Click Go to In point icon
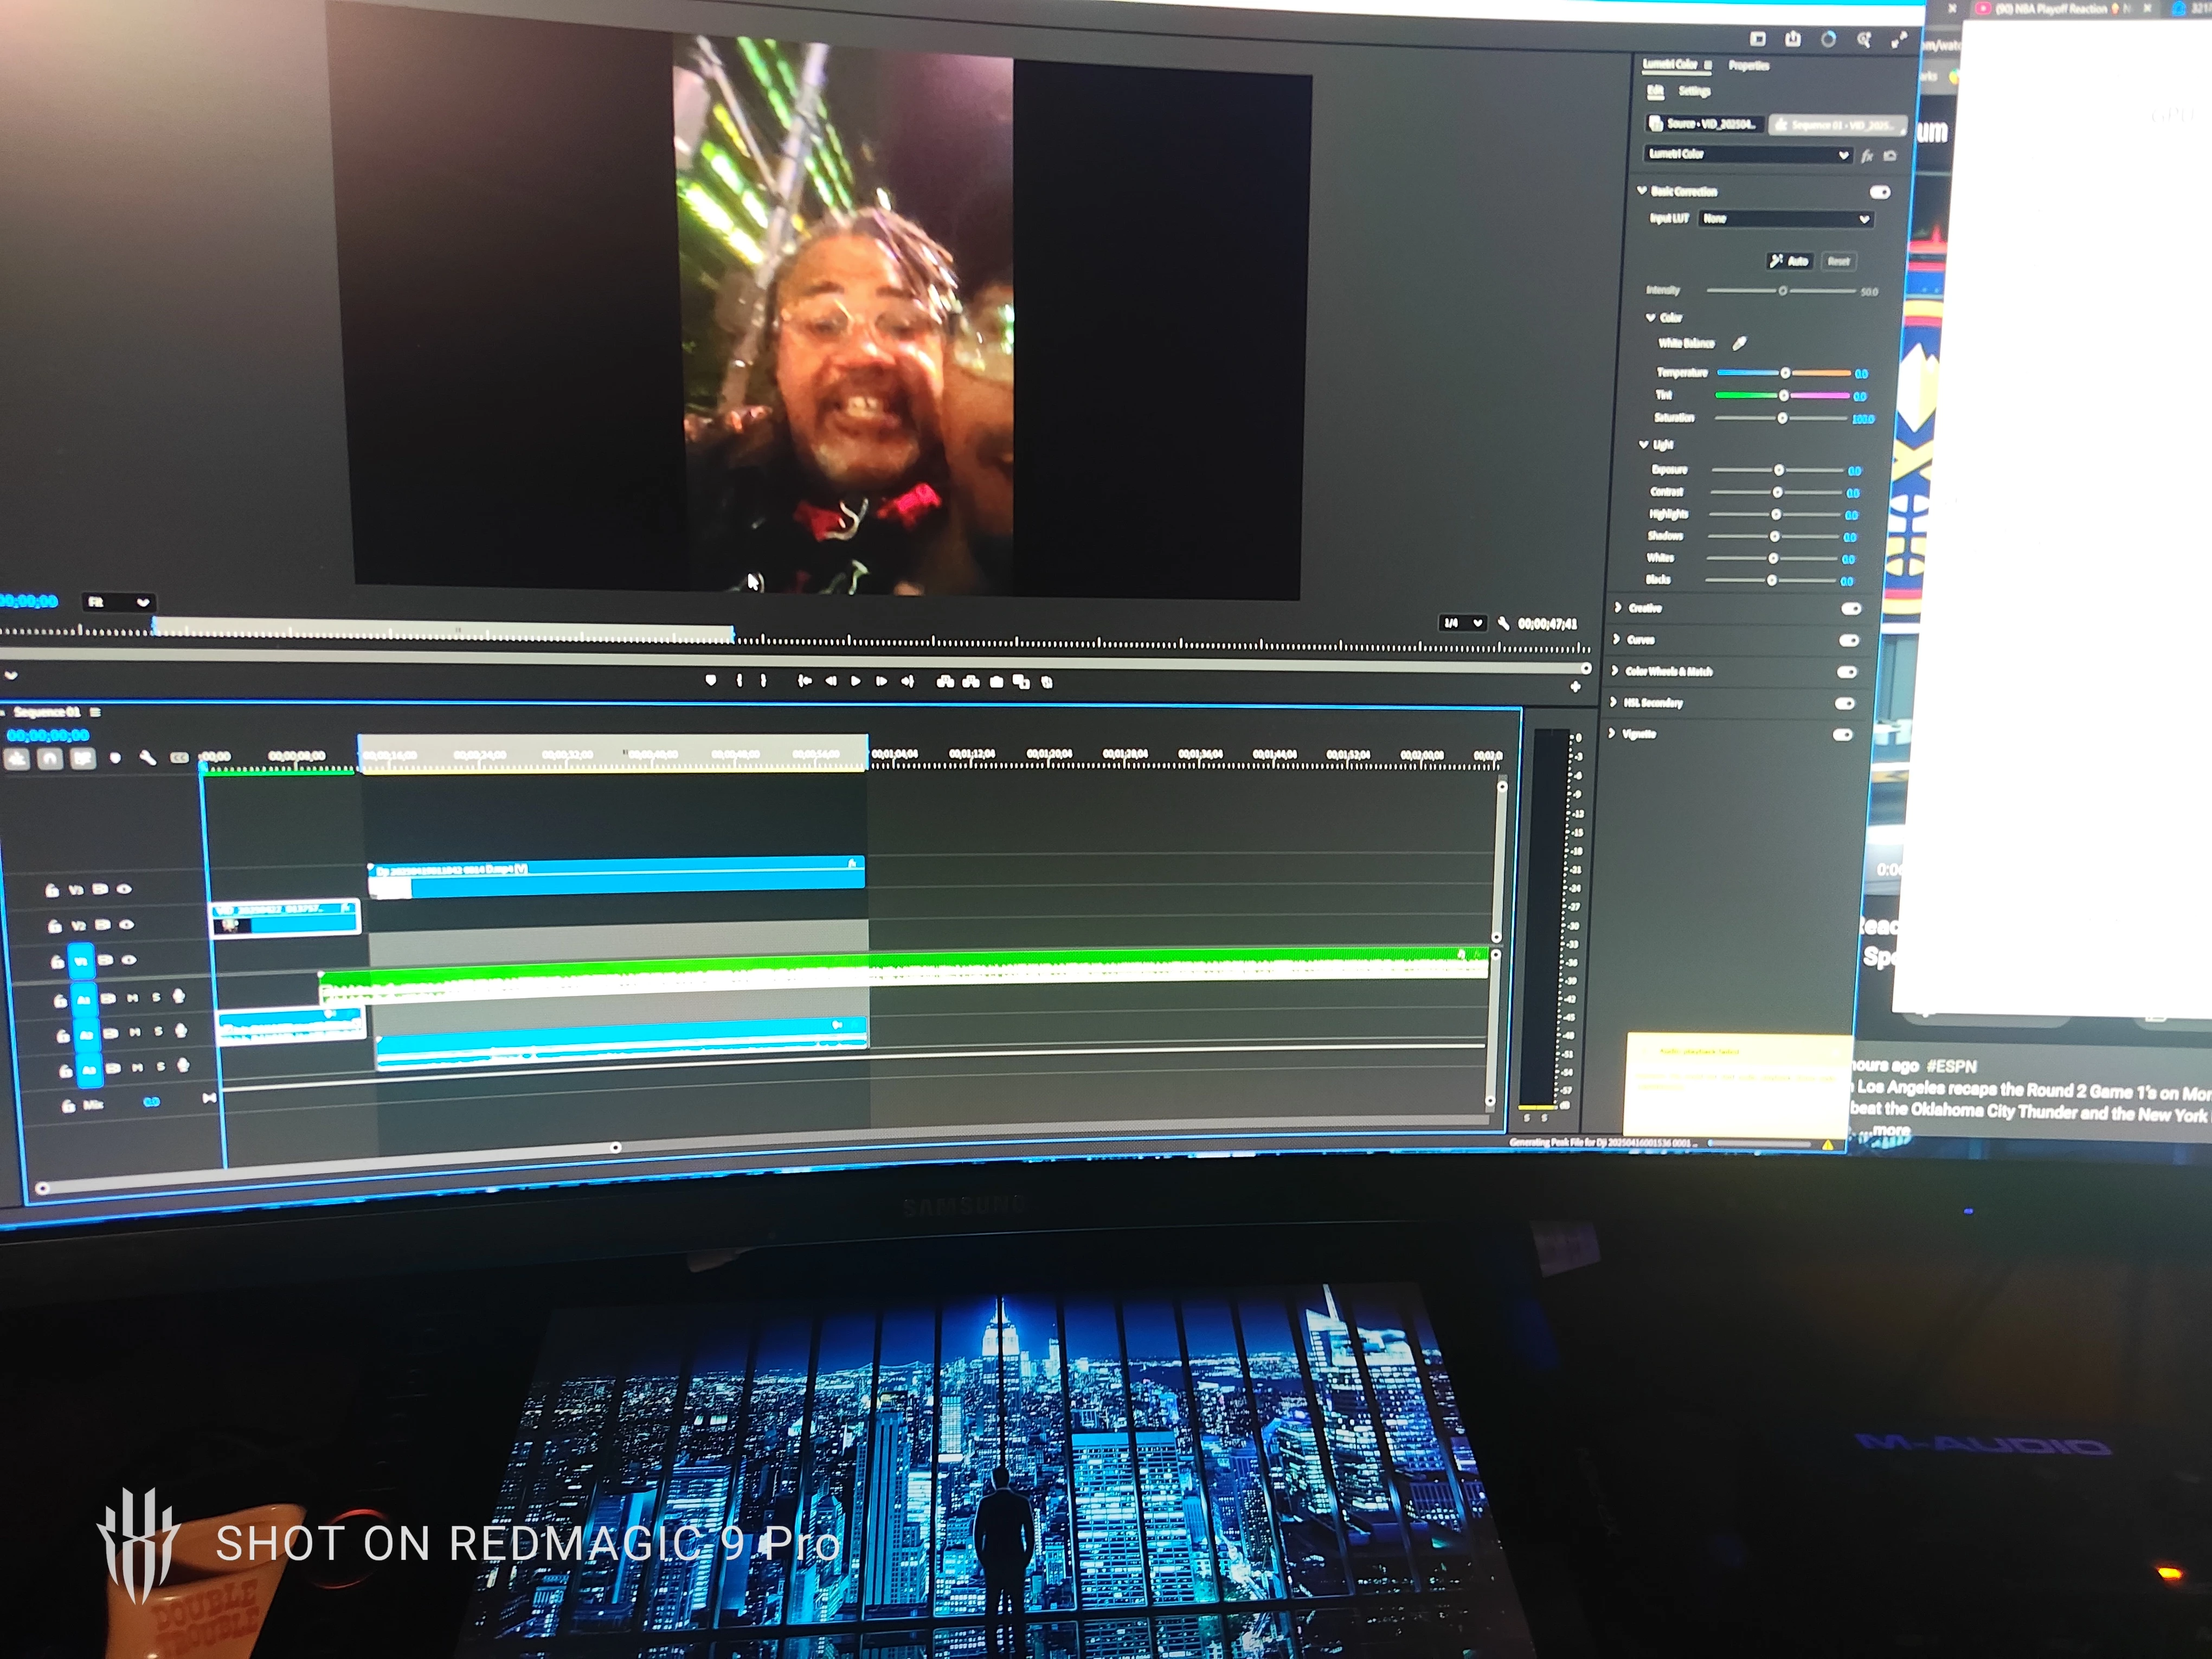This screenshot has height=1659, width=2212. pyautogui.click(x=804, y=681)
